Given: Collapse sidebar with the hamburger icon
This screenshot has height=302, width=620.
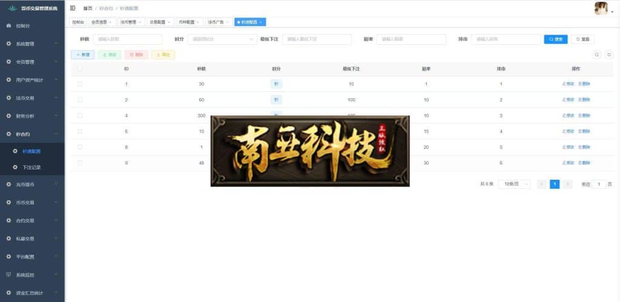Looking at the screenshot, I should pos(73,8).
